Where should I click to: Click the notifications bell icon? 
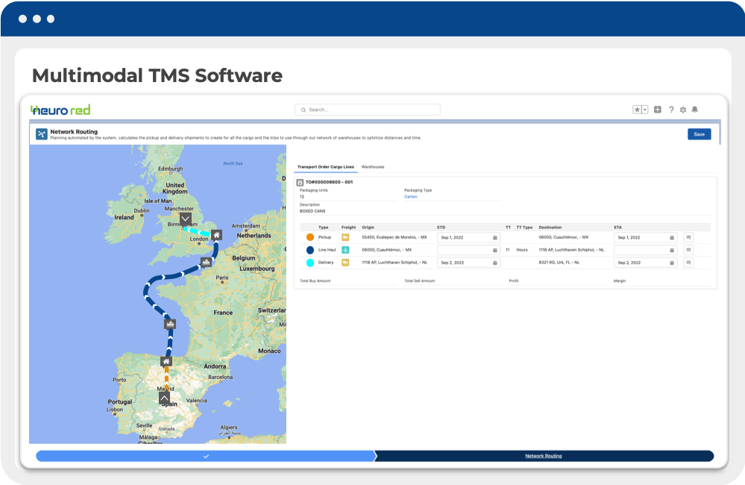click(694, 110)
